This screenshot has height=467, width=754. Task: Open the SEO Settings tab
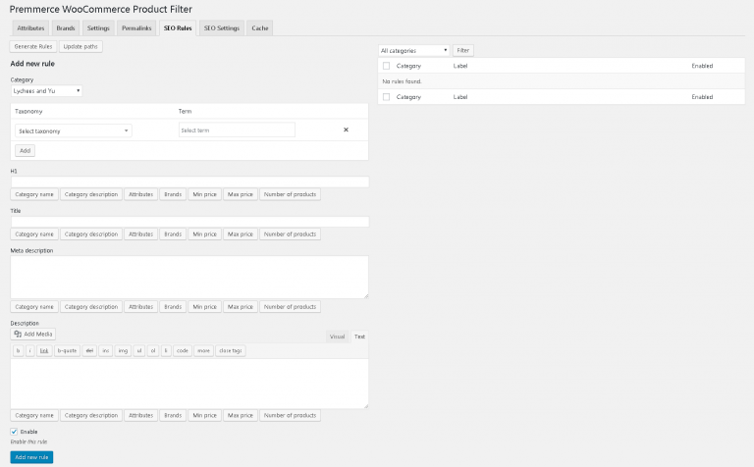(222, 27)
